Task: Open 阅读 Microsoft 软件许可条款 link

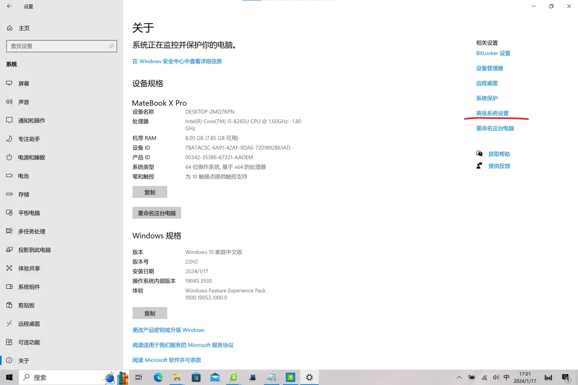Action: 167,360
